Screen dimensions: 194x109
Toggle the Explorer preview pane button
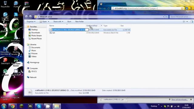click(192, 21)
